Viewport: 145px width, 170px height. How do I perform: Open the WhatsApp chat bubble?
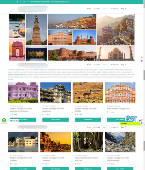4,120
